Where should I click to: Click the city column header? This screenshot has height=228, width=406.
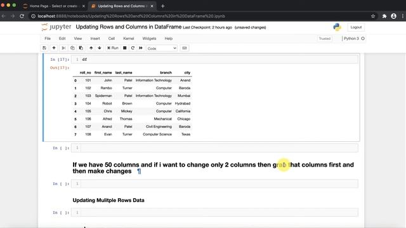coord(187,73)
